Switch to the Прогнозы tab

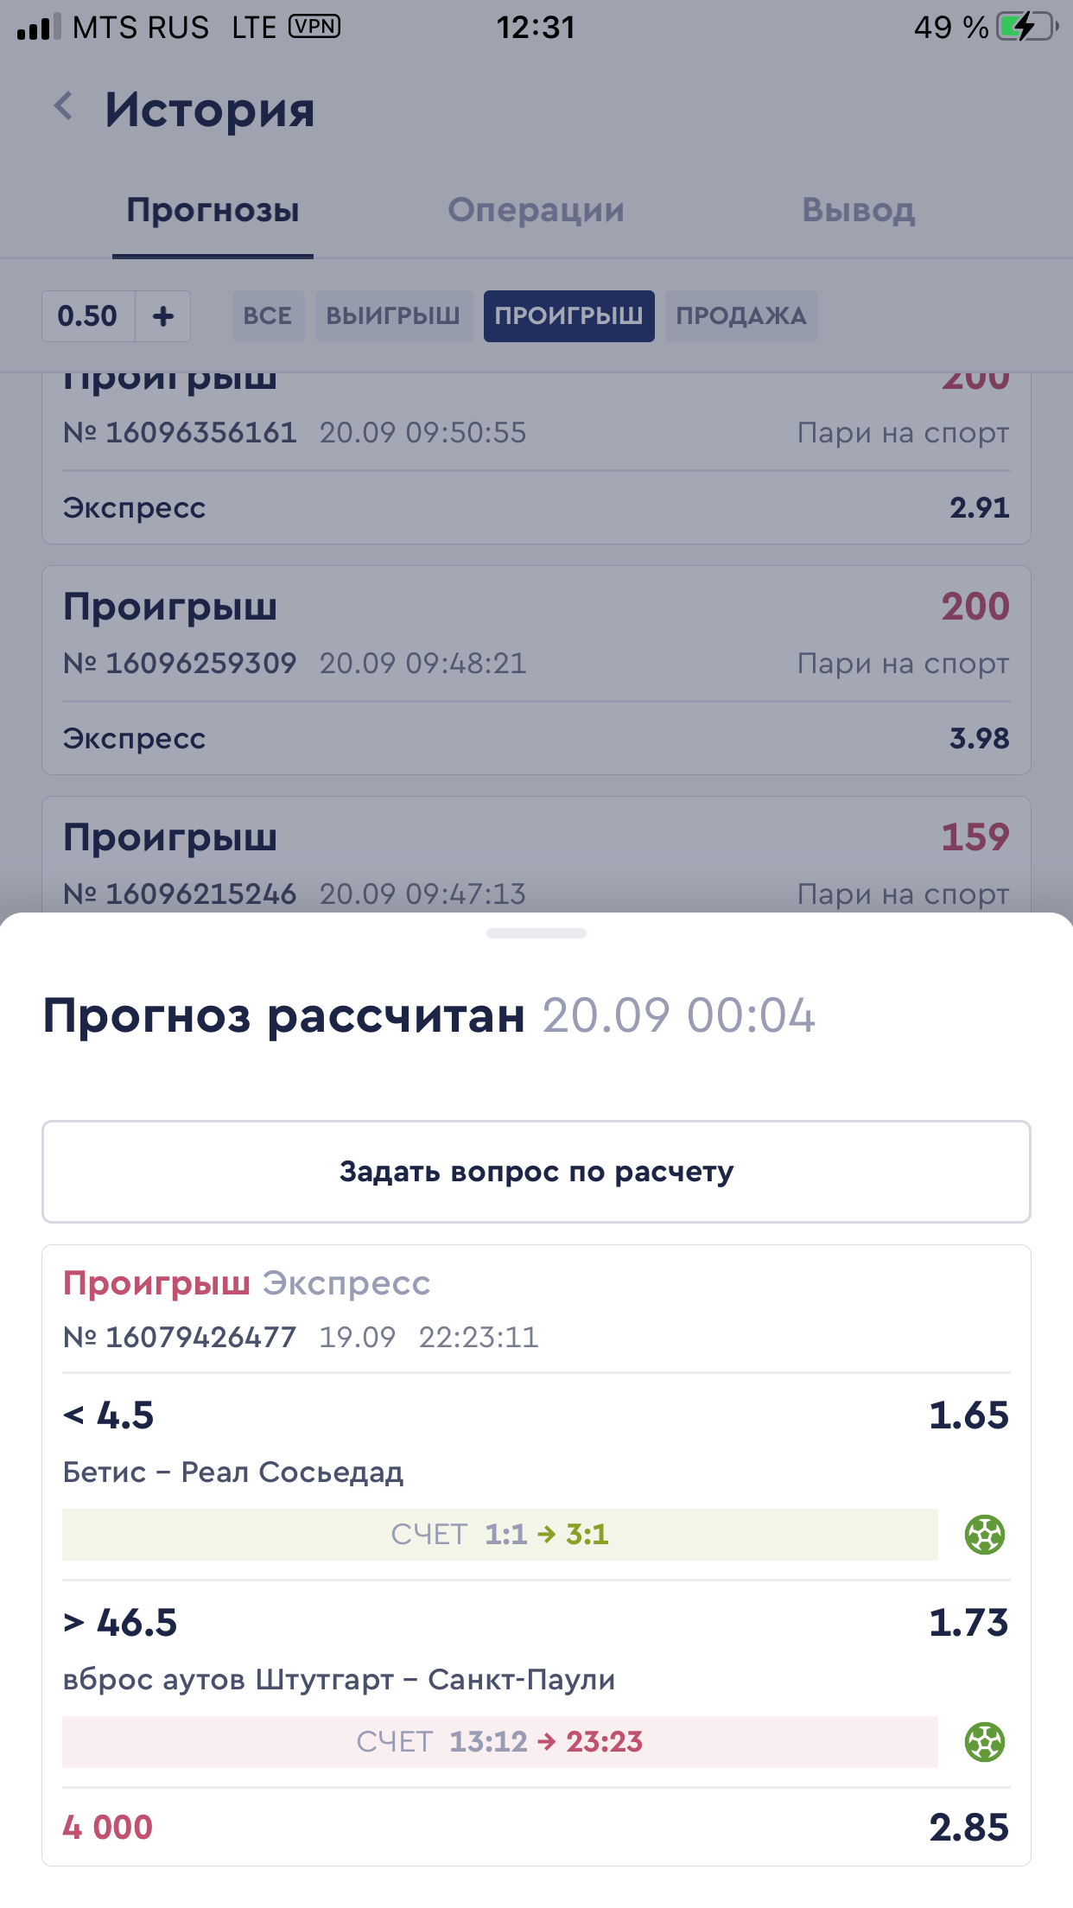[213, 211]
